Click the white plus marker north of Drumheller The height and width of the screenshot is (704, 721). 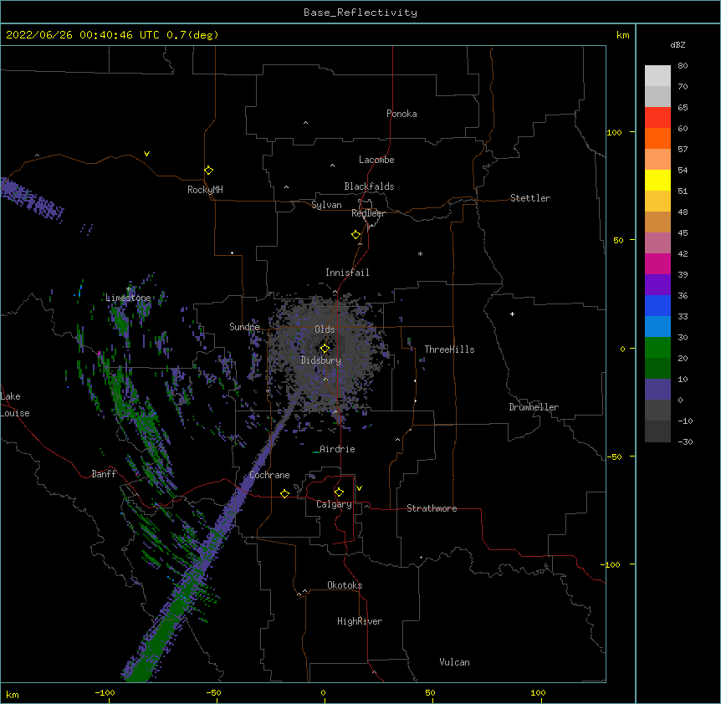512,314
